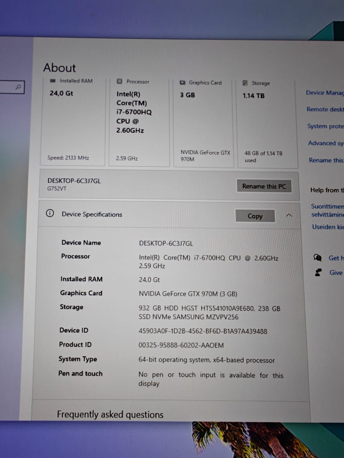Click the Get help icon

click(x=317, y=258)
